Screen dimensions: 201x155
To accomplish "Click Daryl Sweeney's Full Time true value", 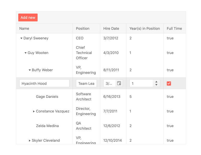I will [170, 38].
